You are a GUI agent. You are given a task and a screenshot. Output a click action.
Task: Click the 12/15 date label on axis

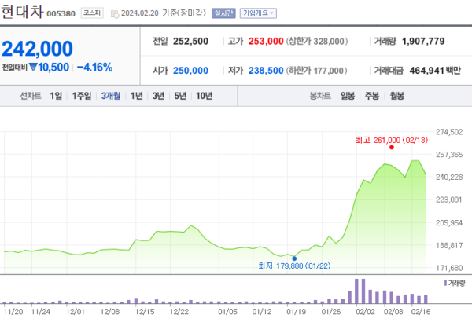[145, 312]
